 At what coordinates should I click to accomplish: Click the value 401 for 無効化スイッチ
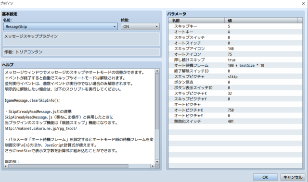tap(231, 121)
